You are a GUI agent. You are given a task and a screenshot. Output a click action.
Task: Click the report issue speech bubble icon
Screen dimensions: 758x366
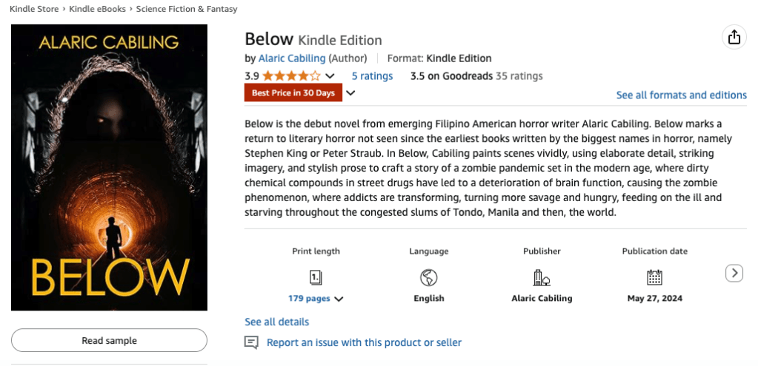click(x=252, y=342)
